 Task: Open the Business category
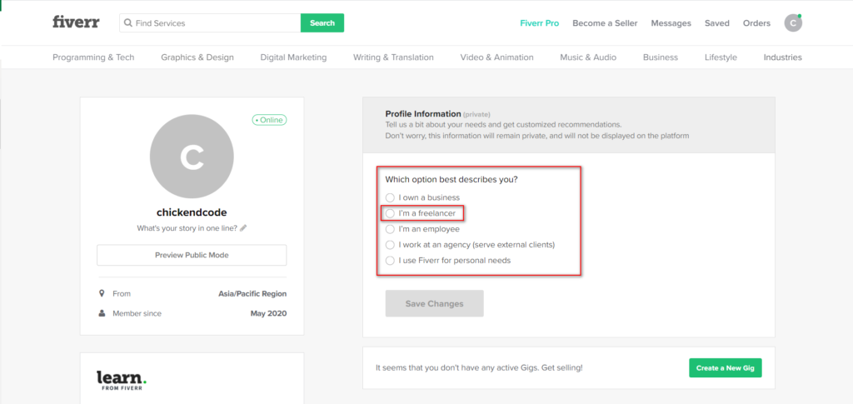[x=661, y=57]
